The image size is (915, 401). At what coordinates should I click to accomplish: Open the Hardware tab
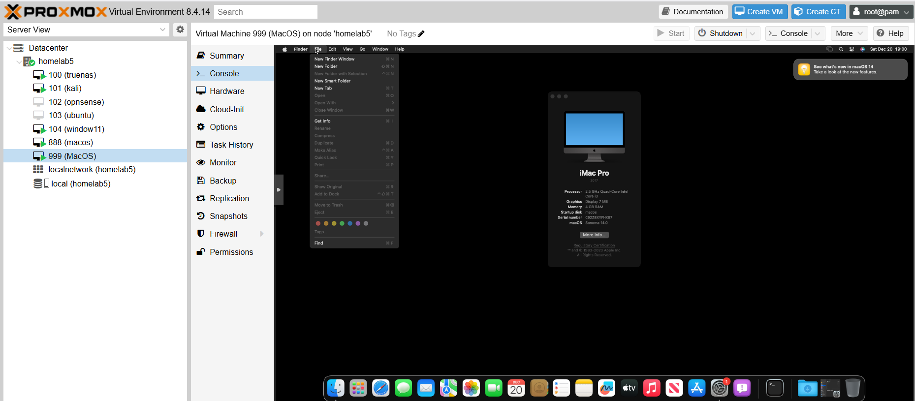point(232,91)
